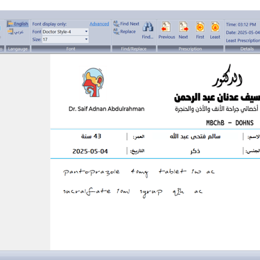
Task: Click Dr. Saif Adnan Abdulrahman text
Action: click(x=107, y=109)
